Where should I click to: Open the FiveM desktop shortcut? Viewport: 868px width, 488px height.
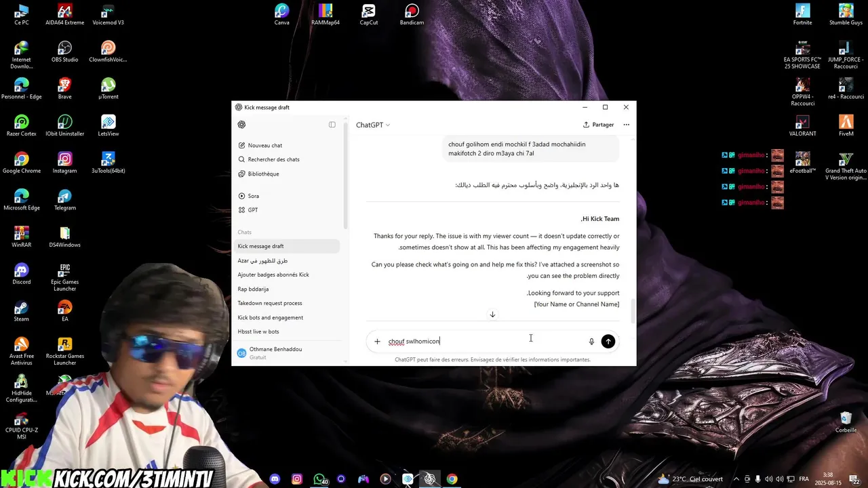[x=846, y=126]
